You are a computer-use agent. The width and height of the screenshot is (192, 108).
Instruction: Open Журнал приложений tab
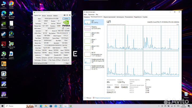110,17
